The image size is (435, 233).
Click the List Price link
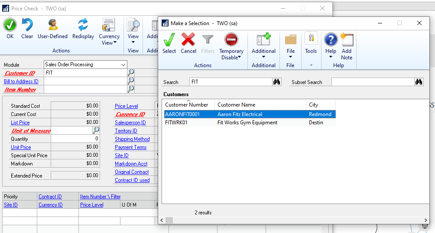click(x=20, y=122)
